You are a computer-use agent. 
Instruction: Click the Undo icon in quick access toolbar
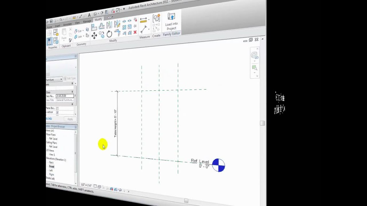coord(61,19)
